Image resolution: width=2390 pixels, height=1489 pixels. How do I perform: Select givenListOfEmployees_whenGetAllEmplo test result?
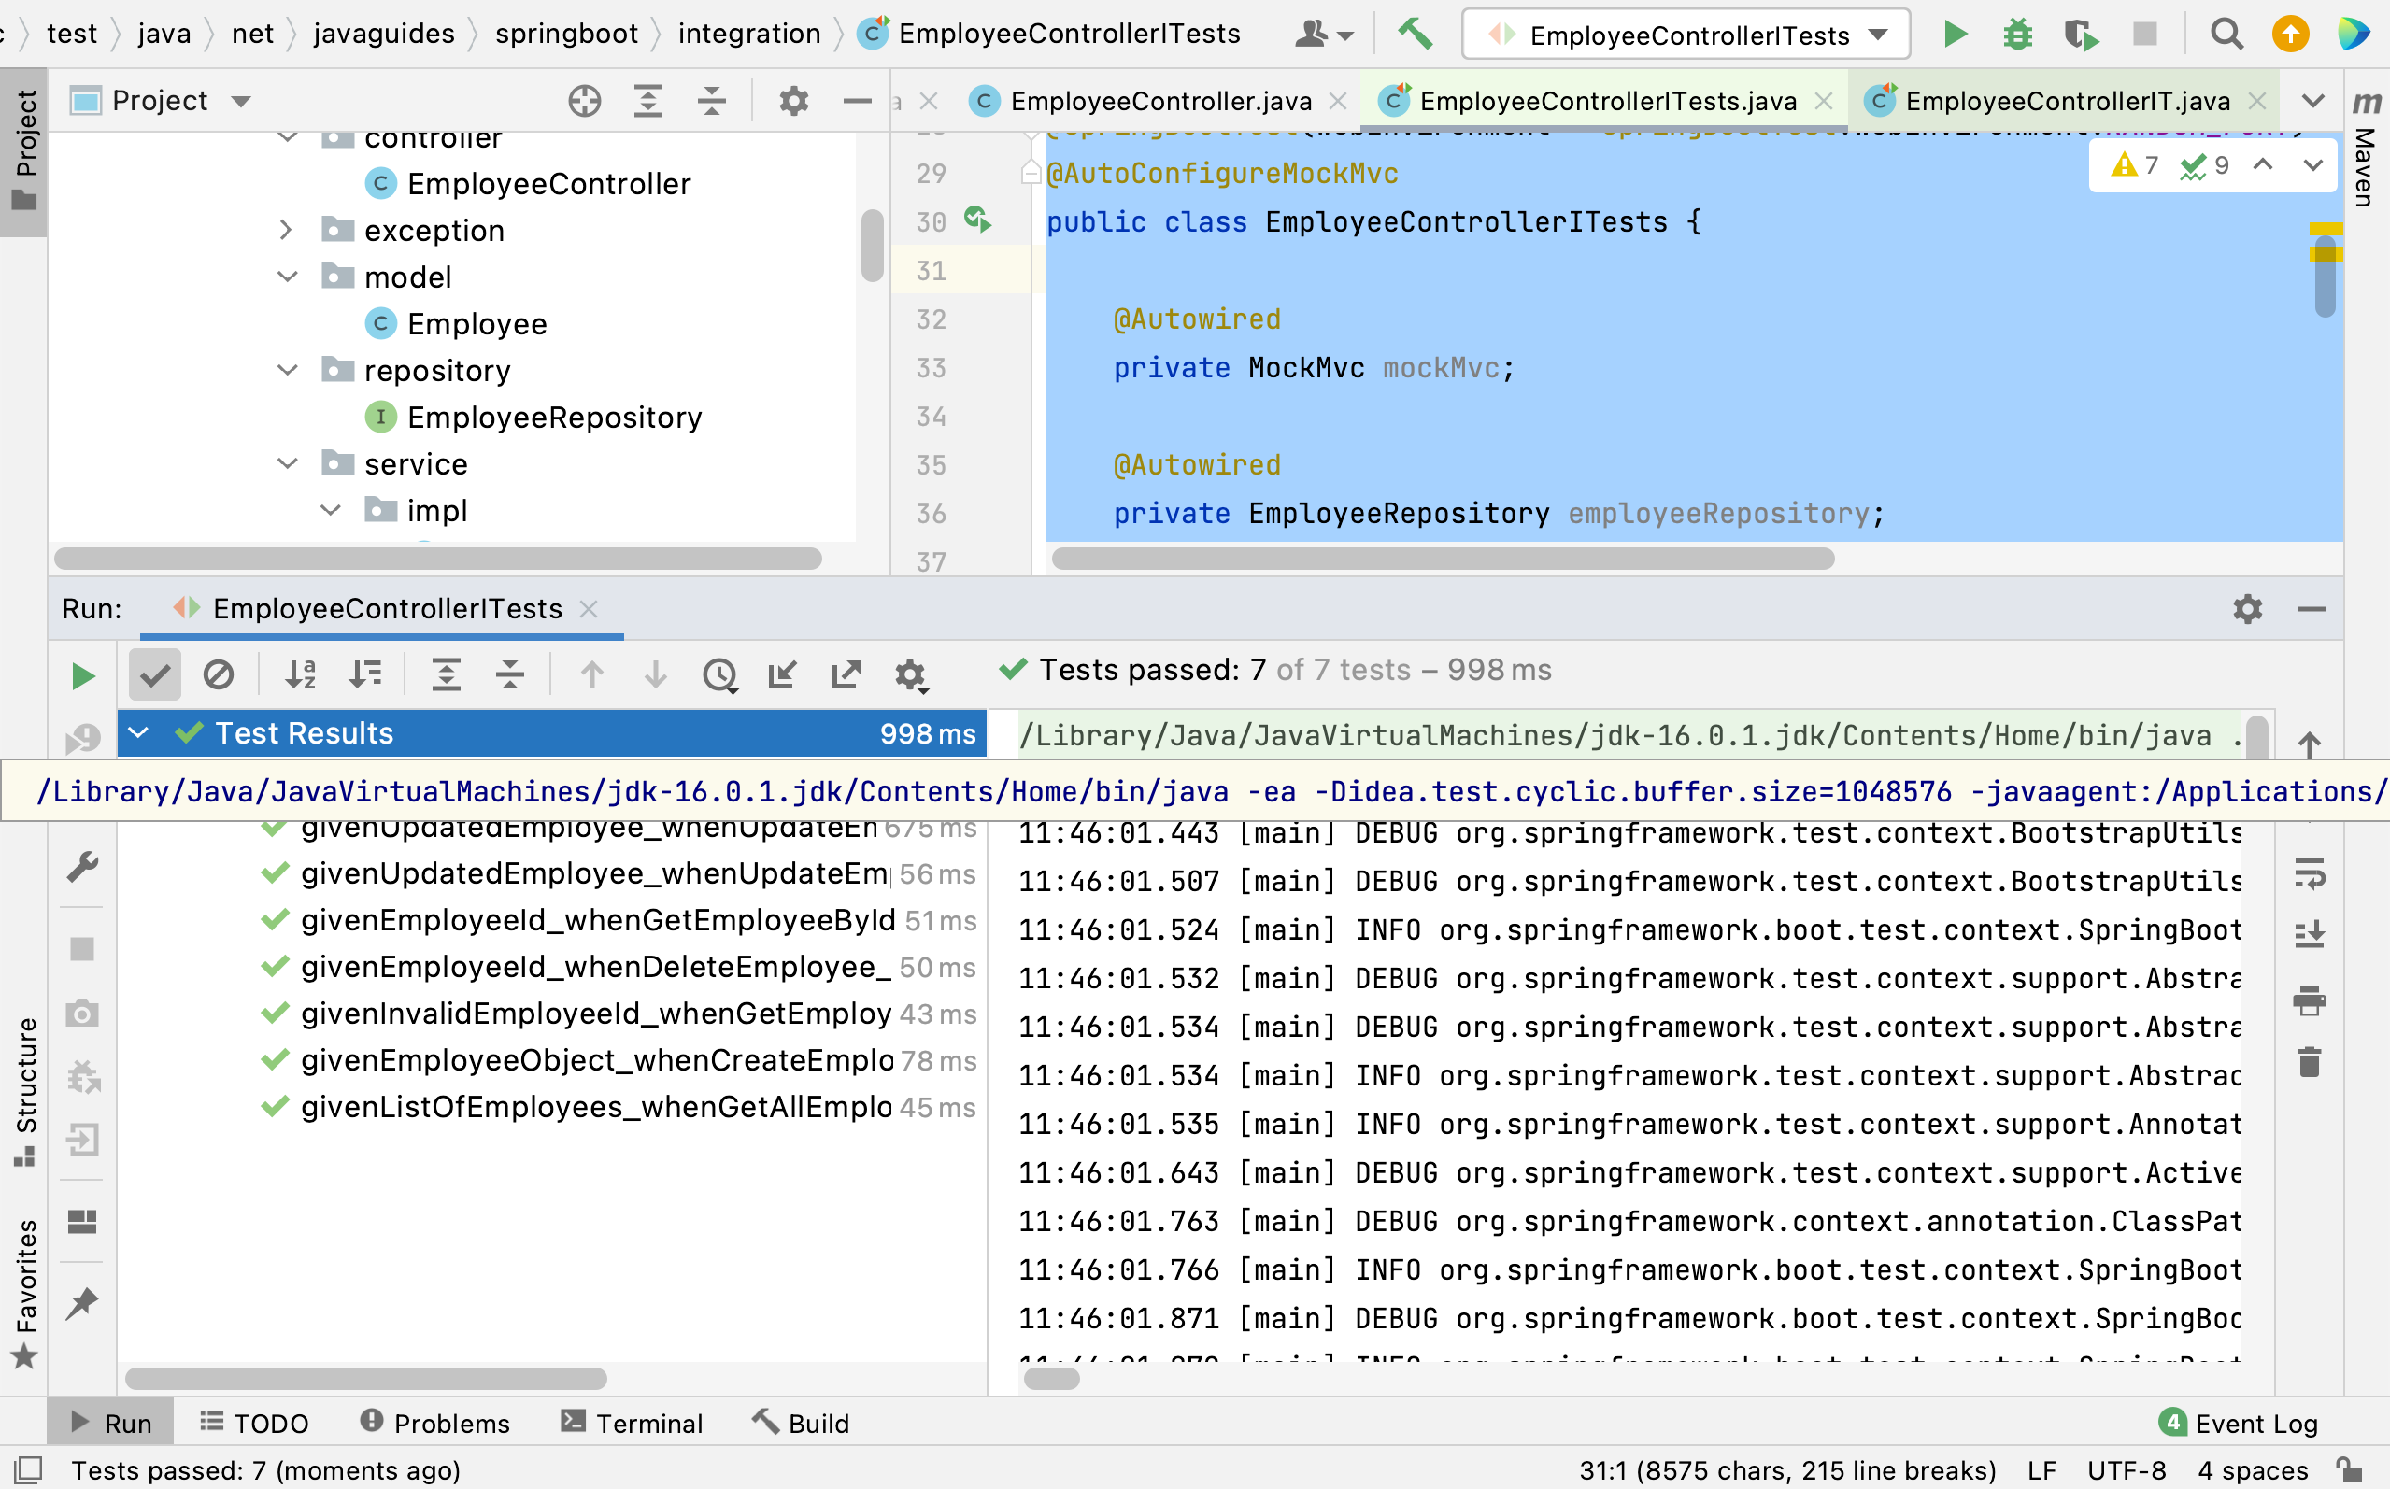[596, 1107]
